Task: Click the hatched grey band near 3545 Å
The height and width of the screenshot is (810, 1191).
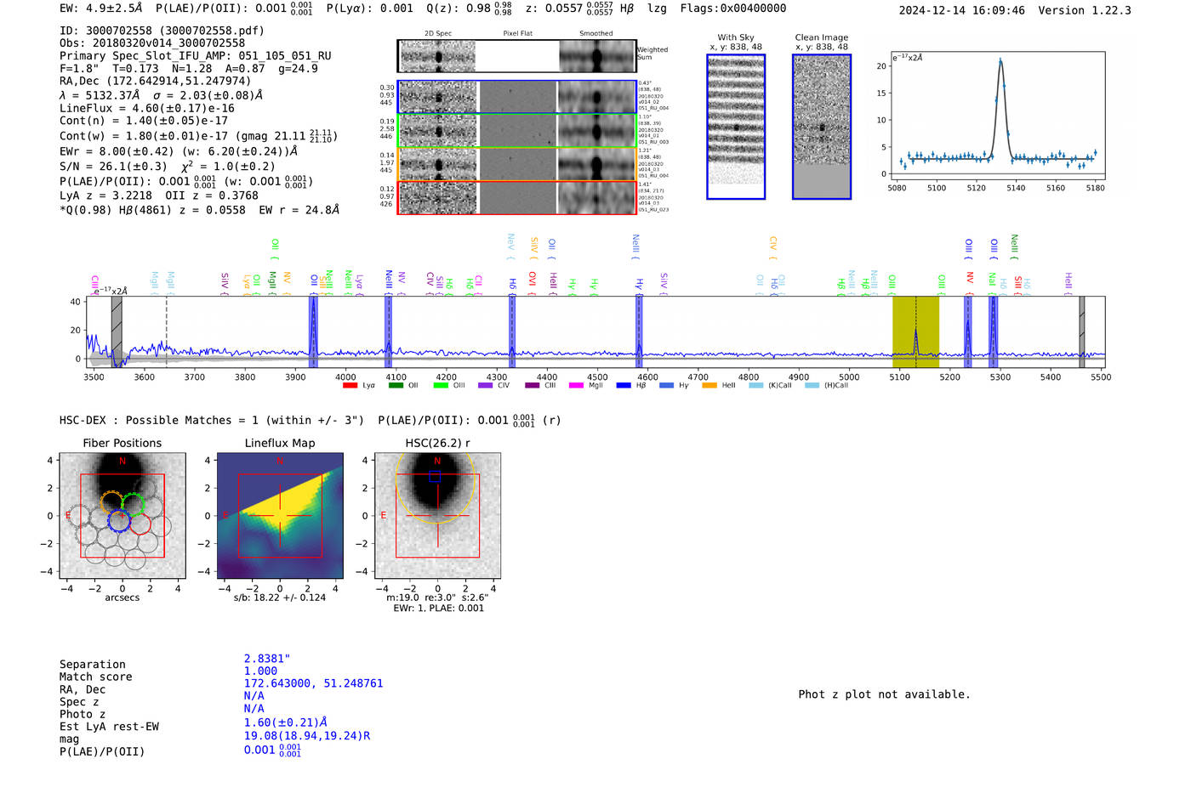Action: point(117,331)
